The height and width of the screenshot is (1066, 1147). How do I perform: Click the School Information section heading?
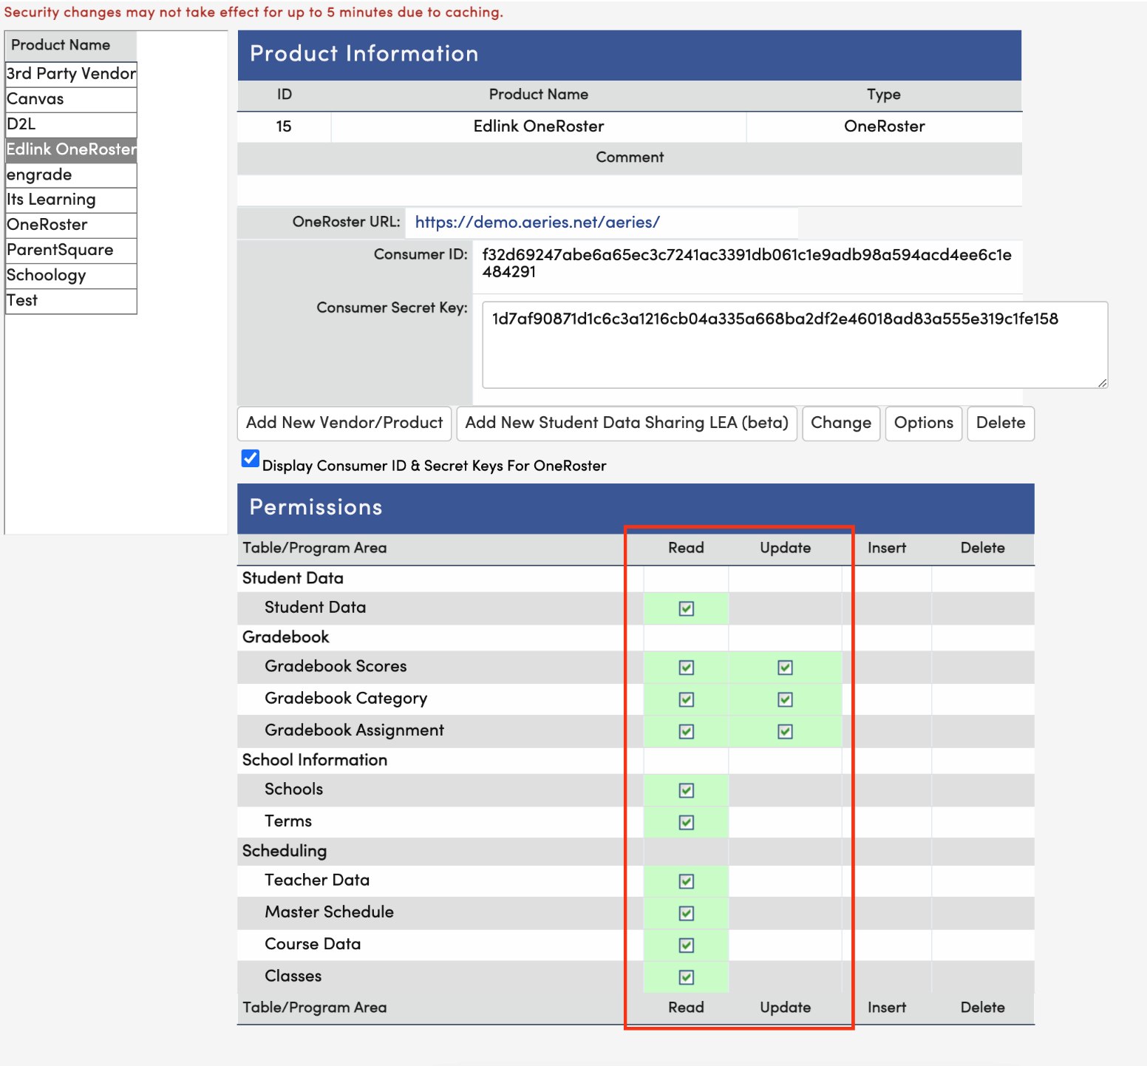(315, 760)
